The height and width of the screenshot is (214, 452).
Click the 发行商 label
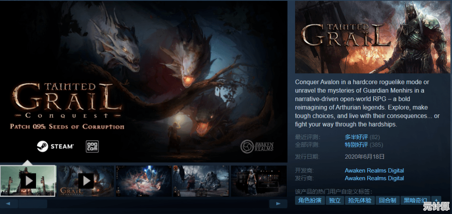pyautogui.click(x=305, y=178)
